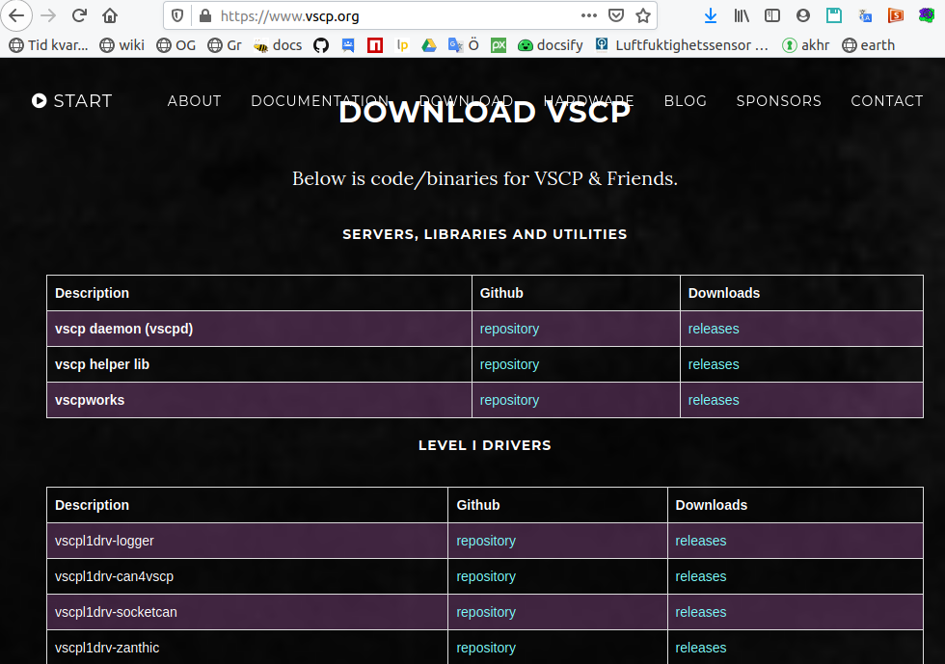Open the browser home page icon
This screenshot has width=945, height=664.
110,15
